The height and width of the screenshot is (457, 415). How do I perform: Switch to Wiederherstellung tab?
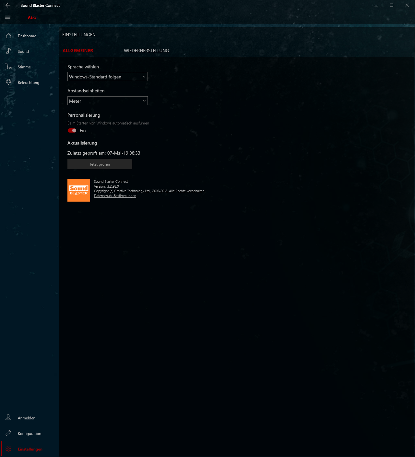(146, 51)
